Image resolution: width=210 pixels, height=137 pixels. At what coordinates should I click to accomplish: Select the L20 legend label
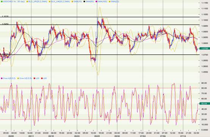click(38, 78)
